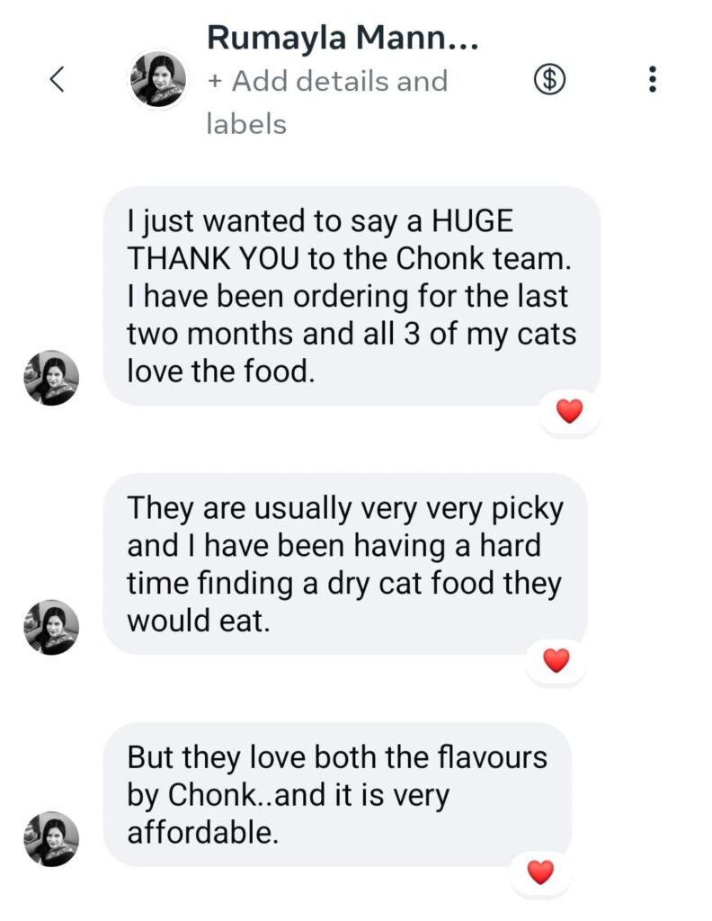712x921 pixels.
Task: Tap sender avatar beside the second message
Action: click(51, 627)
